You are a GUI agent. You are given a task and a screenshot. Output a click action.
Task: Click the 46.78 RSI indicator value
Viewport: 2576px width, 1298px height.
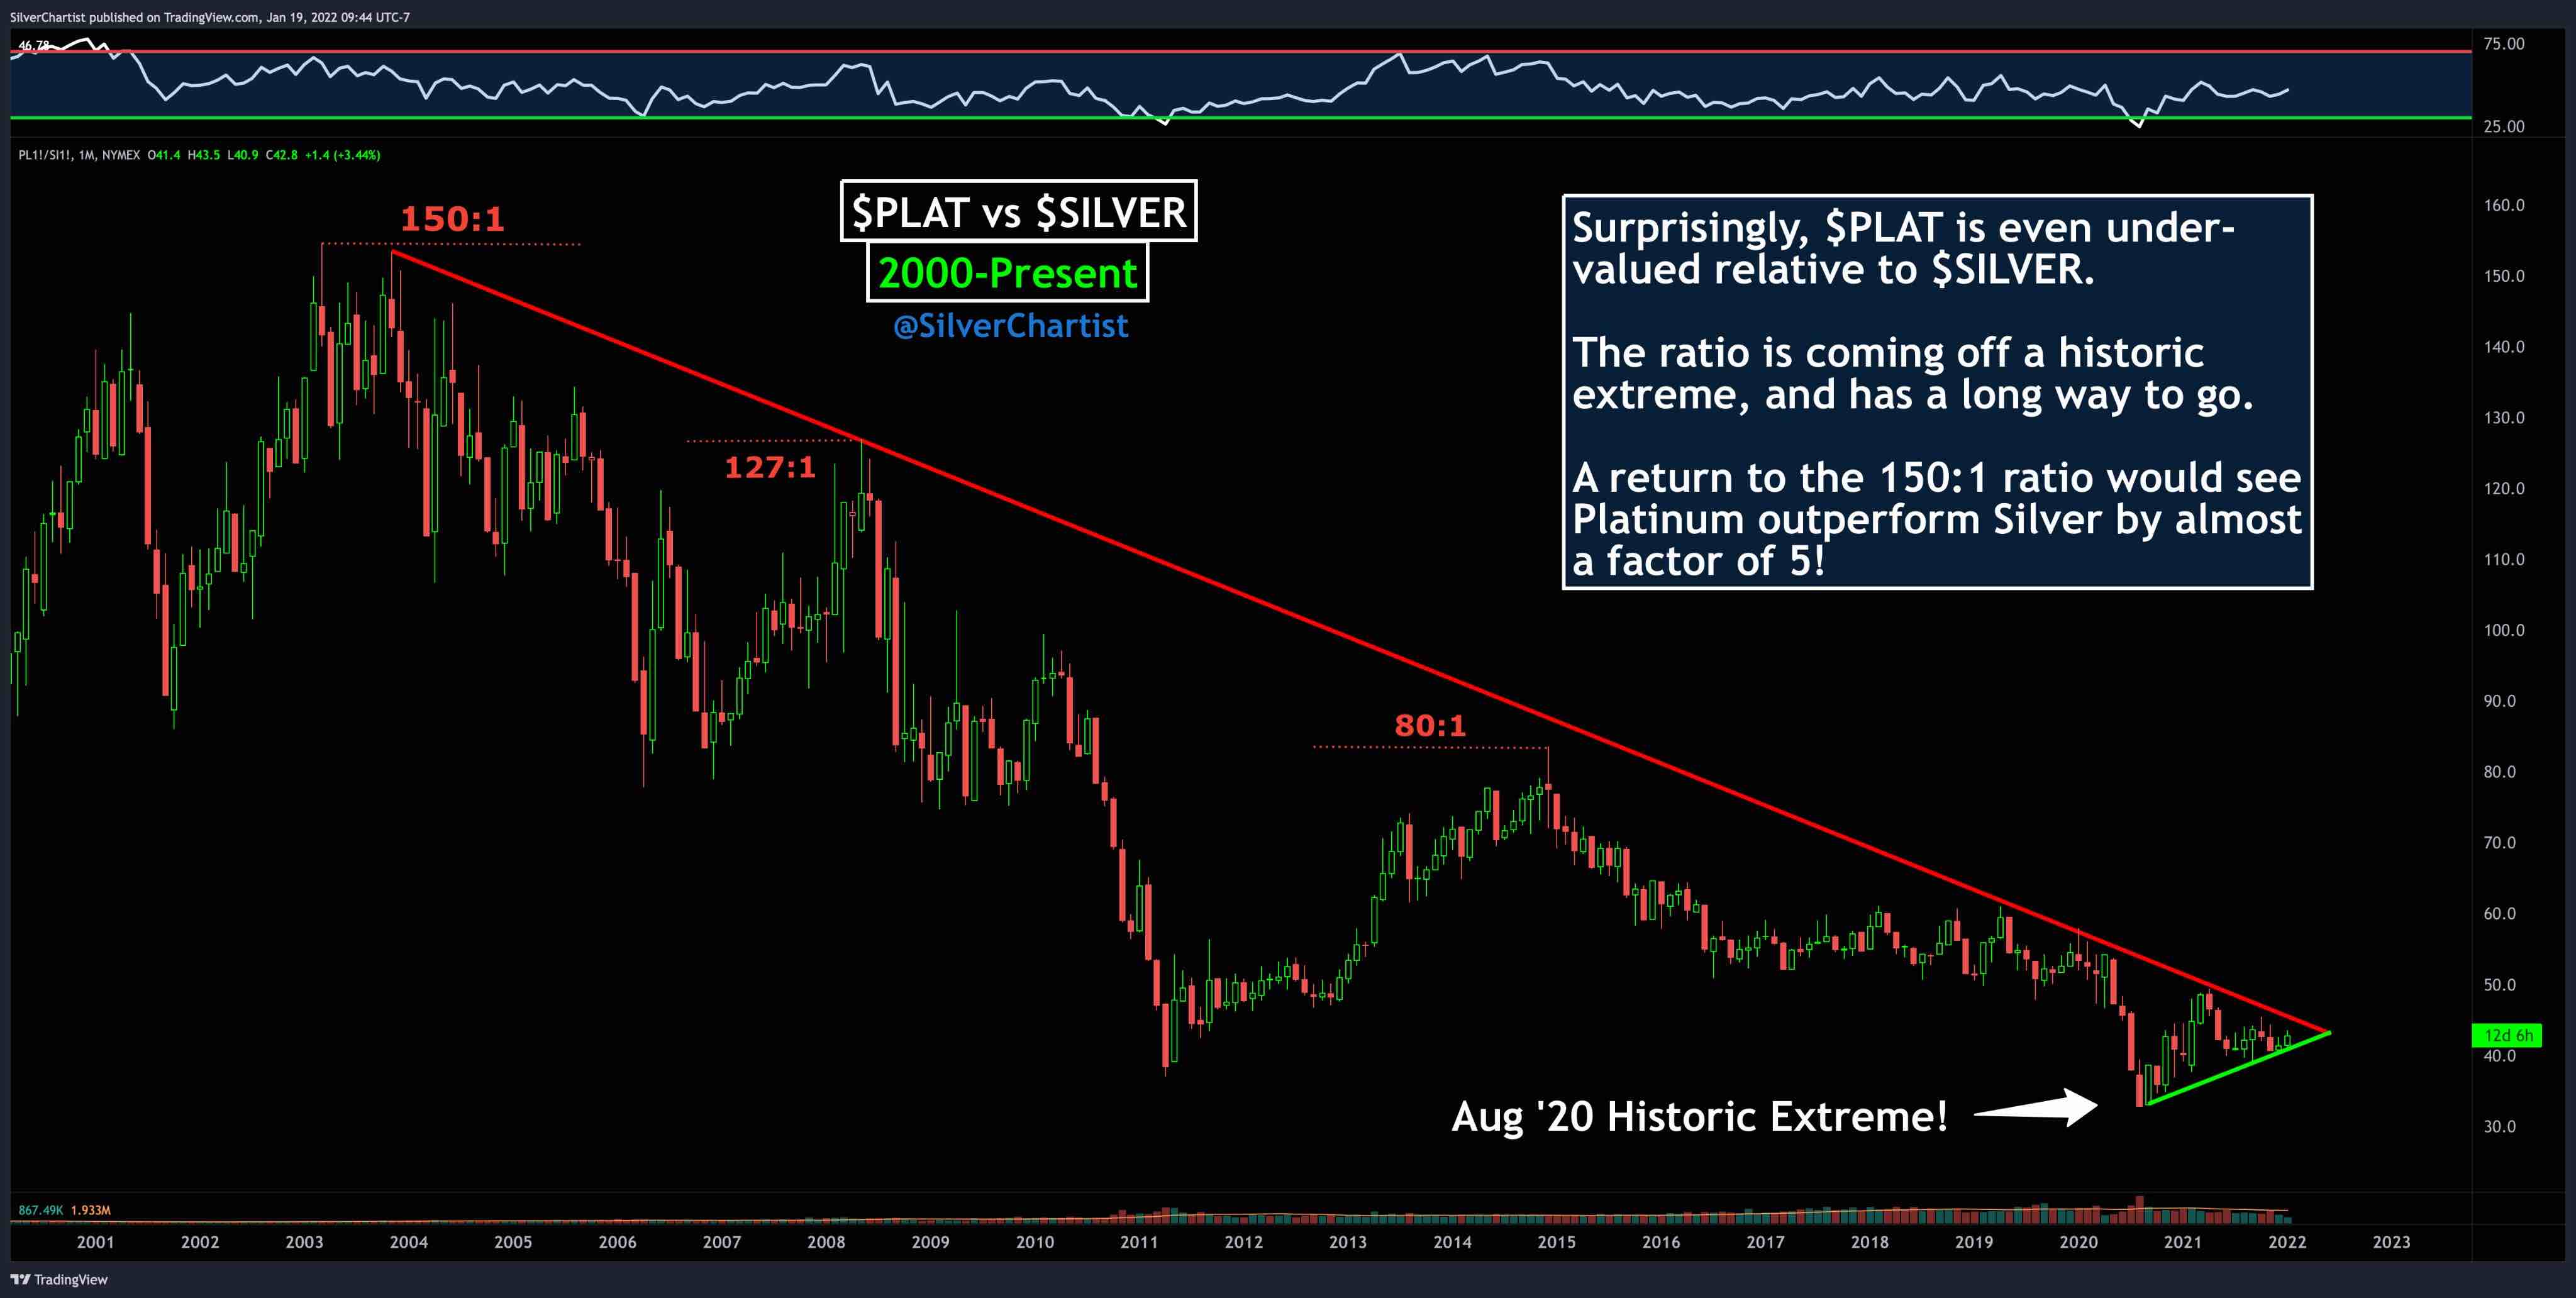(33, 46)
